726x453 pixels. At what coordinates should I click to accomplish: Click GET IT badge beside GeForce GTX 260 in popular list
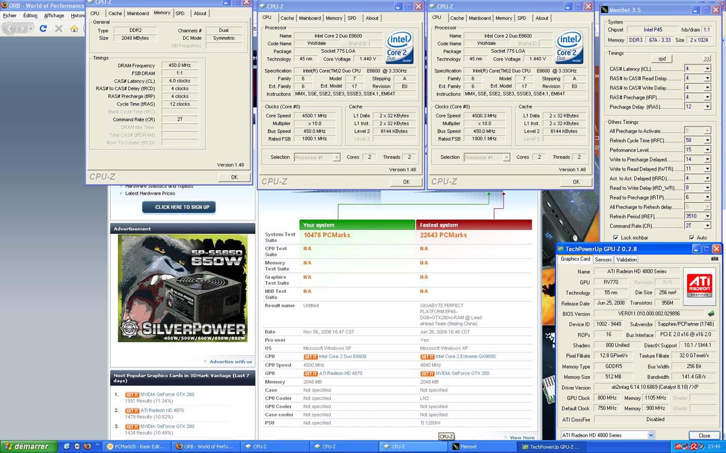(132, 395)
